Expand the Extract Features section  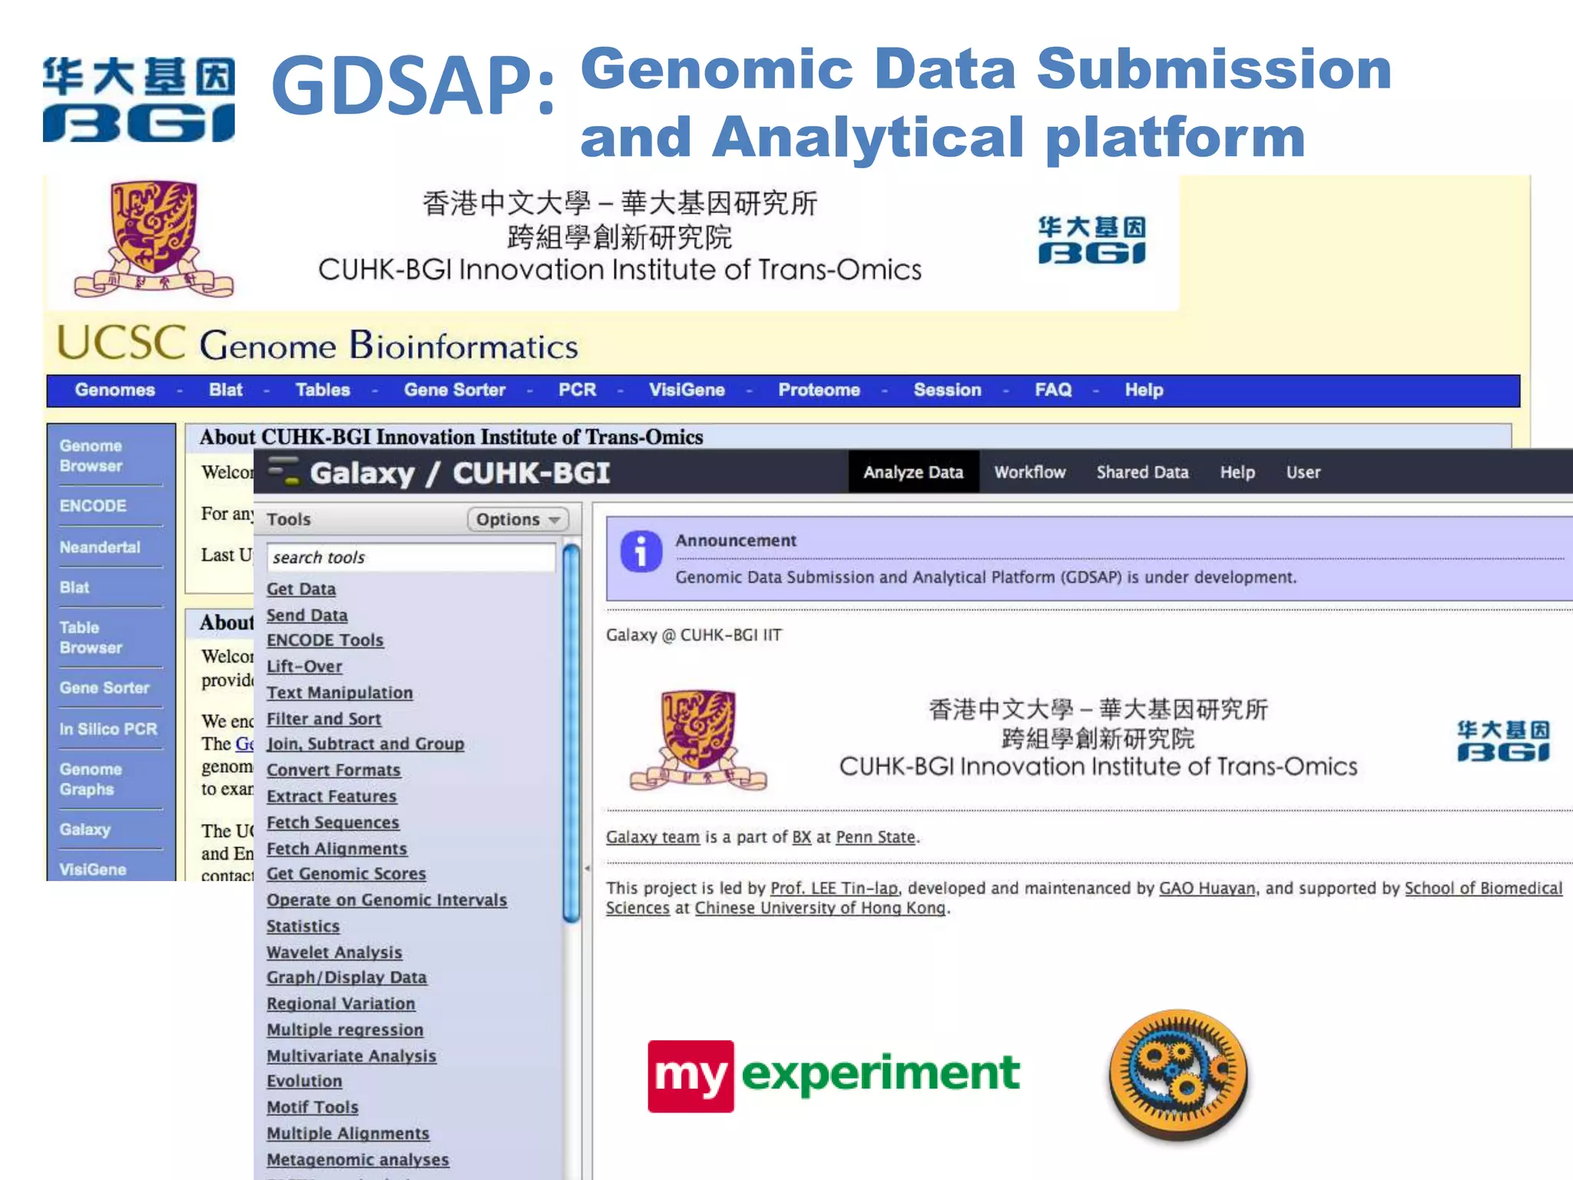332,797
